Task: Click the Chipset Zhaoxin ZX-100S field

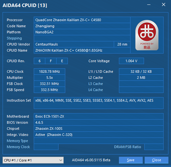Action: pyautogui.click(x=99, y=129)
